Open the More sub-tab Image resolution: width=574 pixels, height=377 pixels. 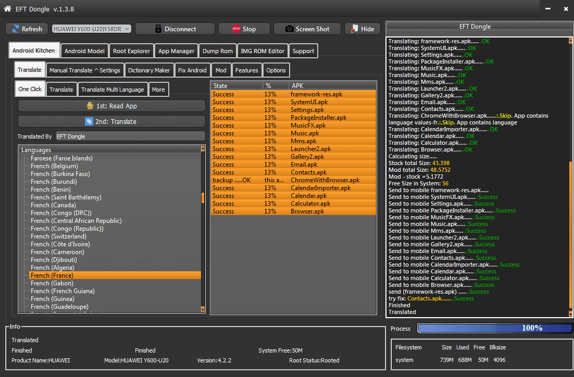tap(158, 90)
